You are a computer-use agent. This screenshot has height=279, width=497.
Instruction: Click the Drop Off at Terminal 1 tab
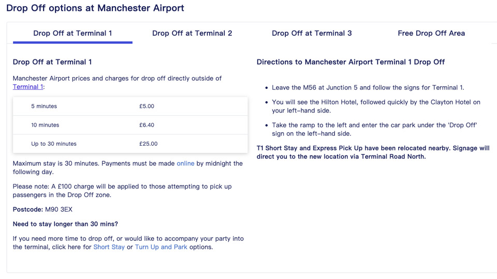72,33
